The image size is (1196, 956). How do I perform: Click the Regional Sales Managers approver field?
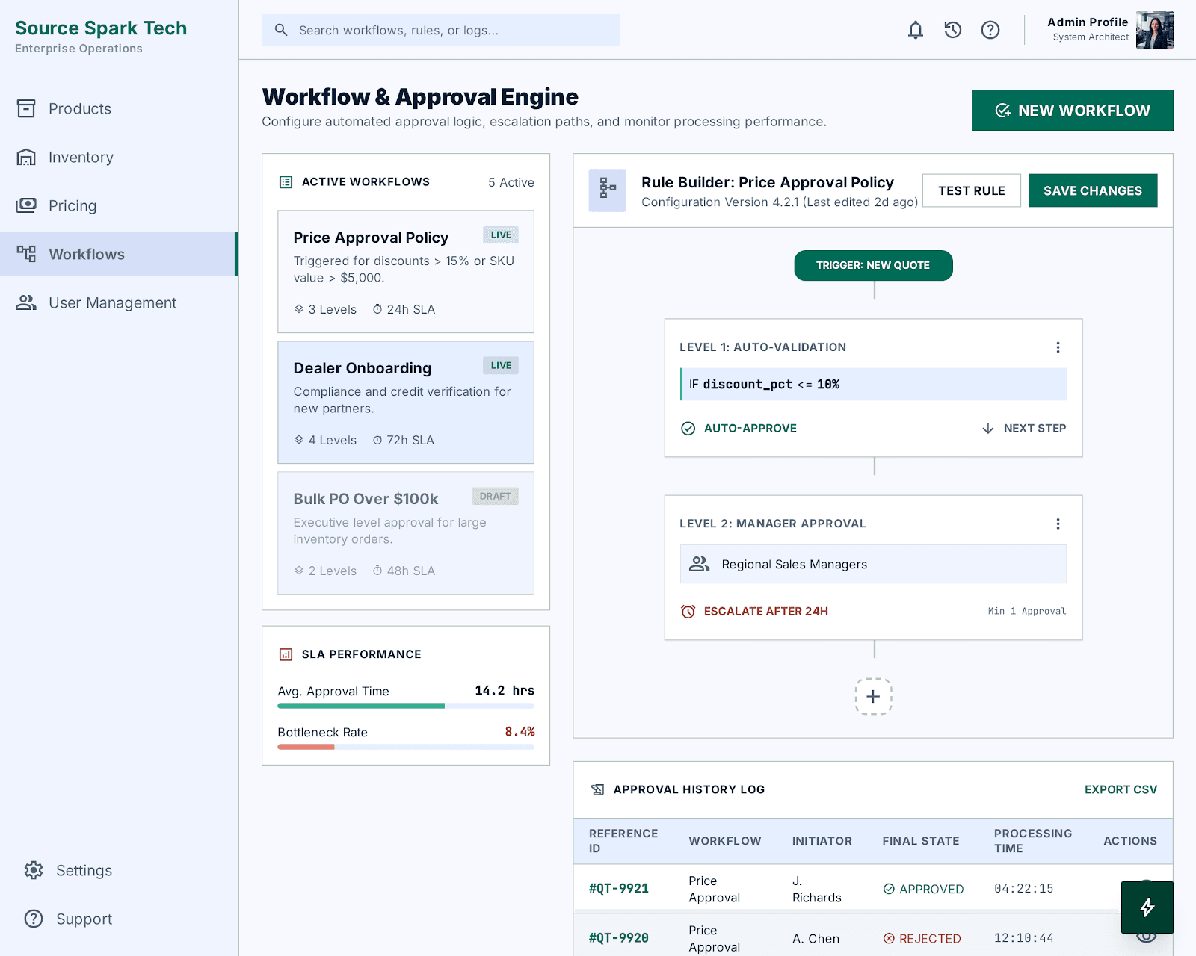click(x=873, y=564)
